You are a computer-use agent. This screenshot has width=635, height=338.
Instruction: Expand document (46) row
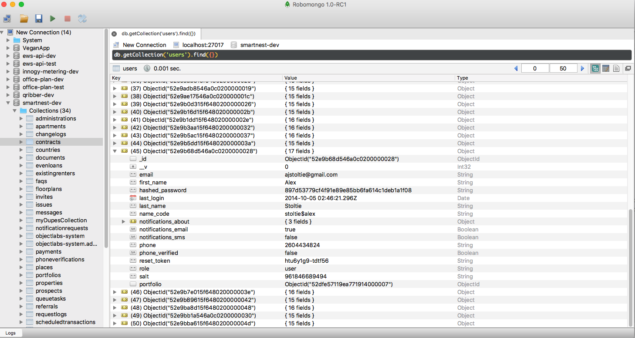(115, 292)
